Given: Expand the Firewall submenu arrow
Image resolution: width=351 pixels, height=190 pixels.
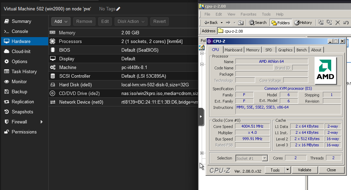Looking at the screenshot, I should pos(42,122).
